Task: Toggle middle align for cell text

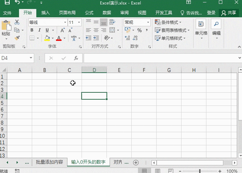Action: [x=96, y=22]
